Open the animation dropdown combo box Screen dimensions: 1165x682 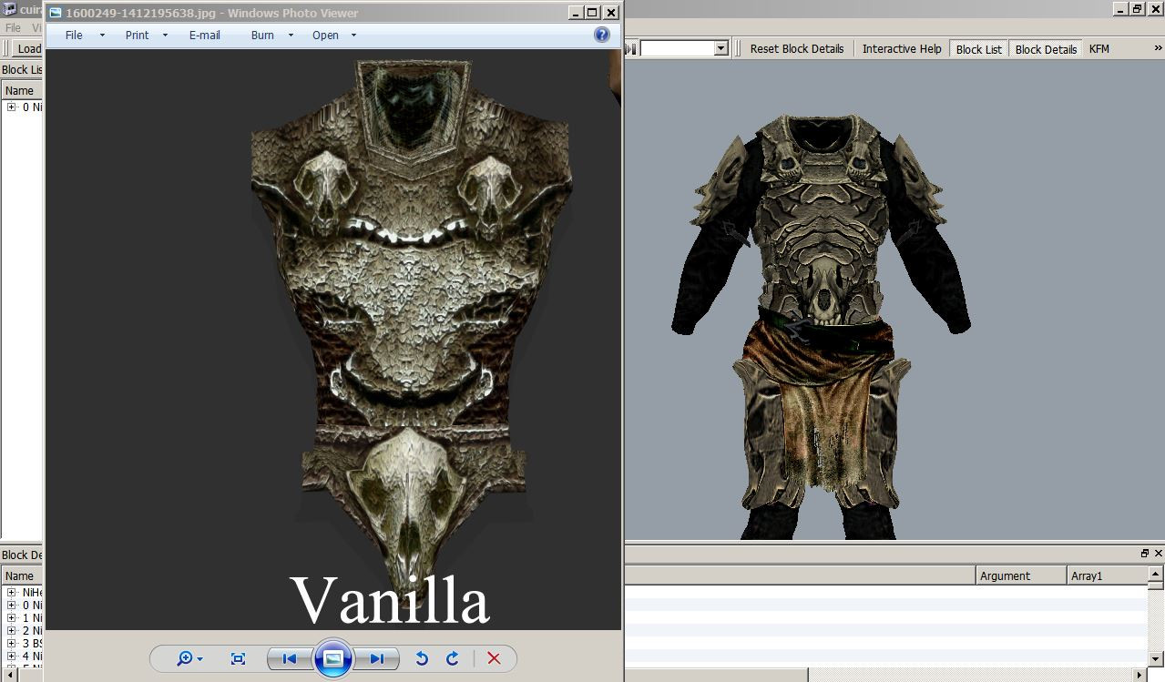[x=720, y=48]
